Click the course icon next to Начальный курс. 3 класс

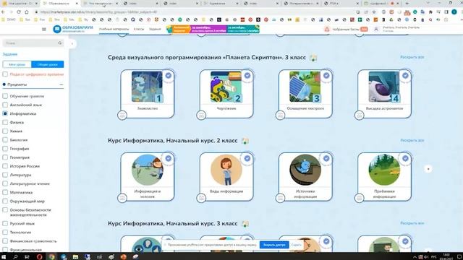pos(245,224)
